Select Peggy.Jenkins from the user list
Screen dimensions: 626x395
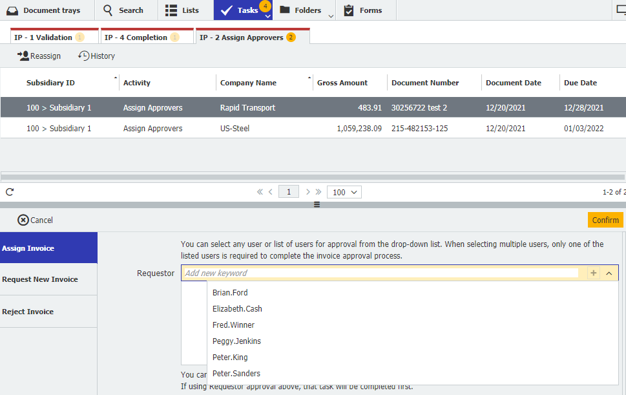(x=236, y=341)
